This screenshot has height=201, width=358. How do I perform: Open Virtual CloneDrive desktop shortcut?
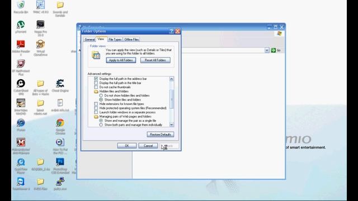[40, 44]
